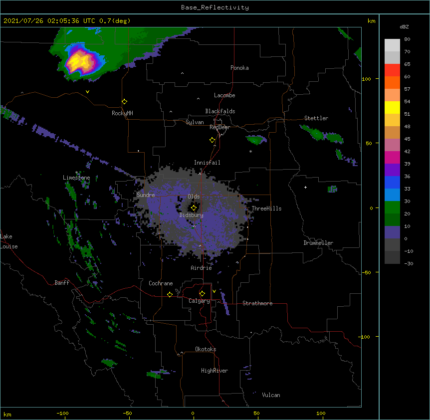Click the Strathmore town label
Screen dimensions: 430x420
[x=257, y=303]
